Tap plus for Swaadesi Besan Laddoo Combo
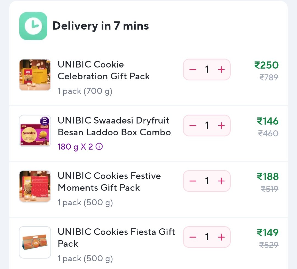Viewport: 297px width, 269px height. click(x=221, y=126)
